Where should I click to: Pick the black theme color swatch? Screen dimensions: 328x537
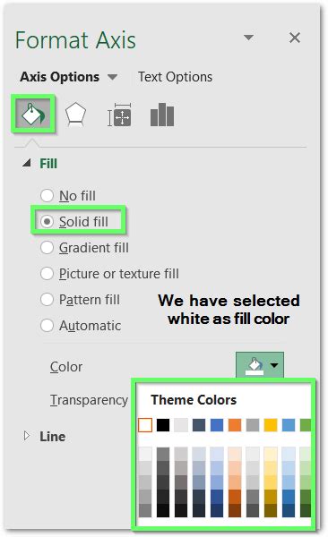[x=163, y=425]
